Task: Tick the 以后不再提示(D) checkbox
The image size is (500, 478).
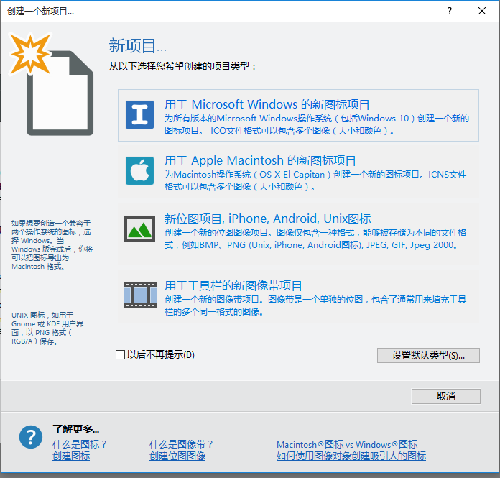Action: [x=120, y=355]
